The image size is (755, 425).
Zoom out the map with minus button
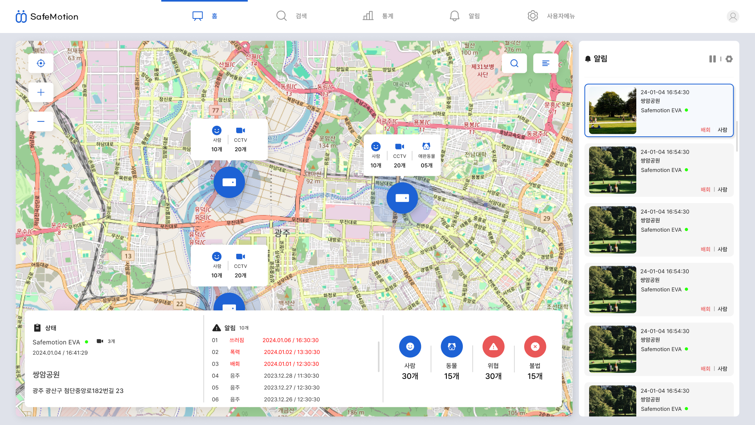click(41, 121)
